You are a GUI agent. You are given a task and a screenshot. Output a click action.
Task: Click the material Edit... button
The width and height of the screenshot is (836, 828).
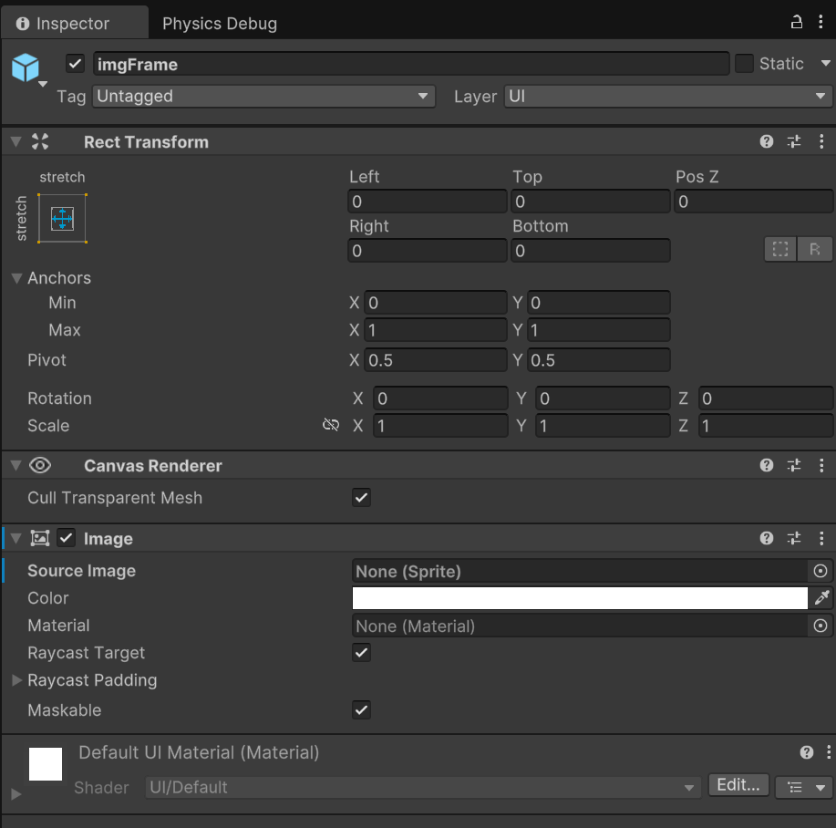tap(738, 785)
